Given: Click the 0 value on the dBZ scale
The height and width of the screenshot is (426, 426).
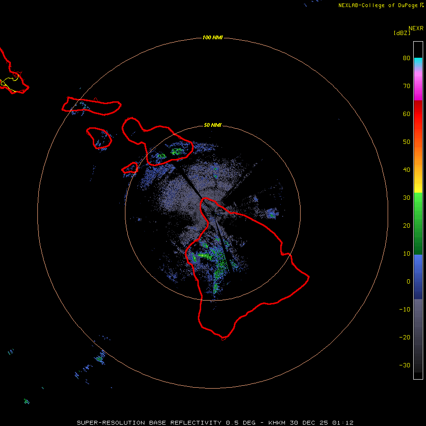Looking at the screenshot, I should [x=408, y=282].
